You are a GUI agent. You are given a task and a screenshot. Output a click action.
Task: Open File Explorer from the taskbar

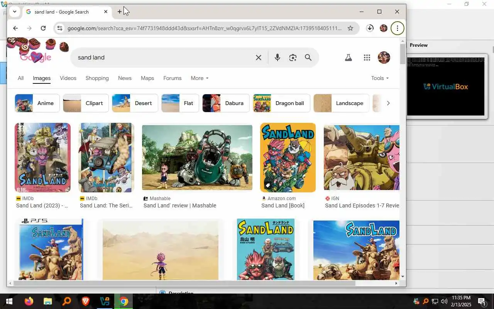click(x=47, y=301)
